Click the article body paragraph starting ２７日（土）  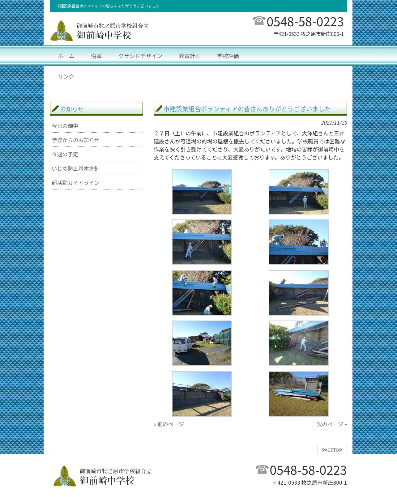(250, 146)
